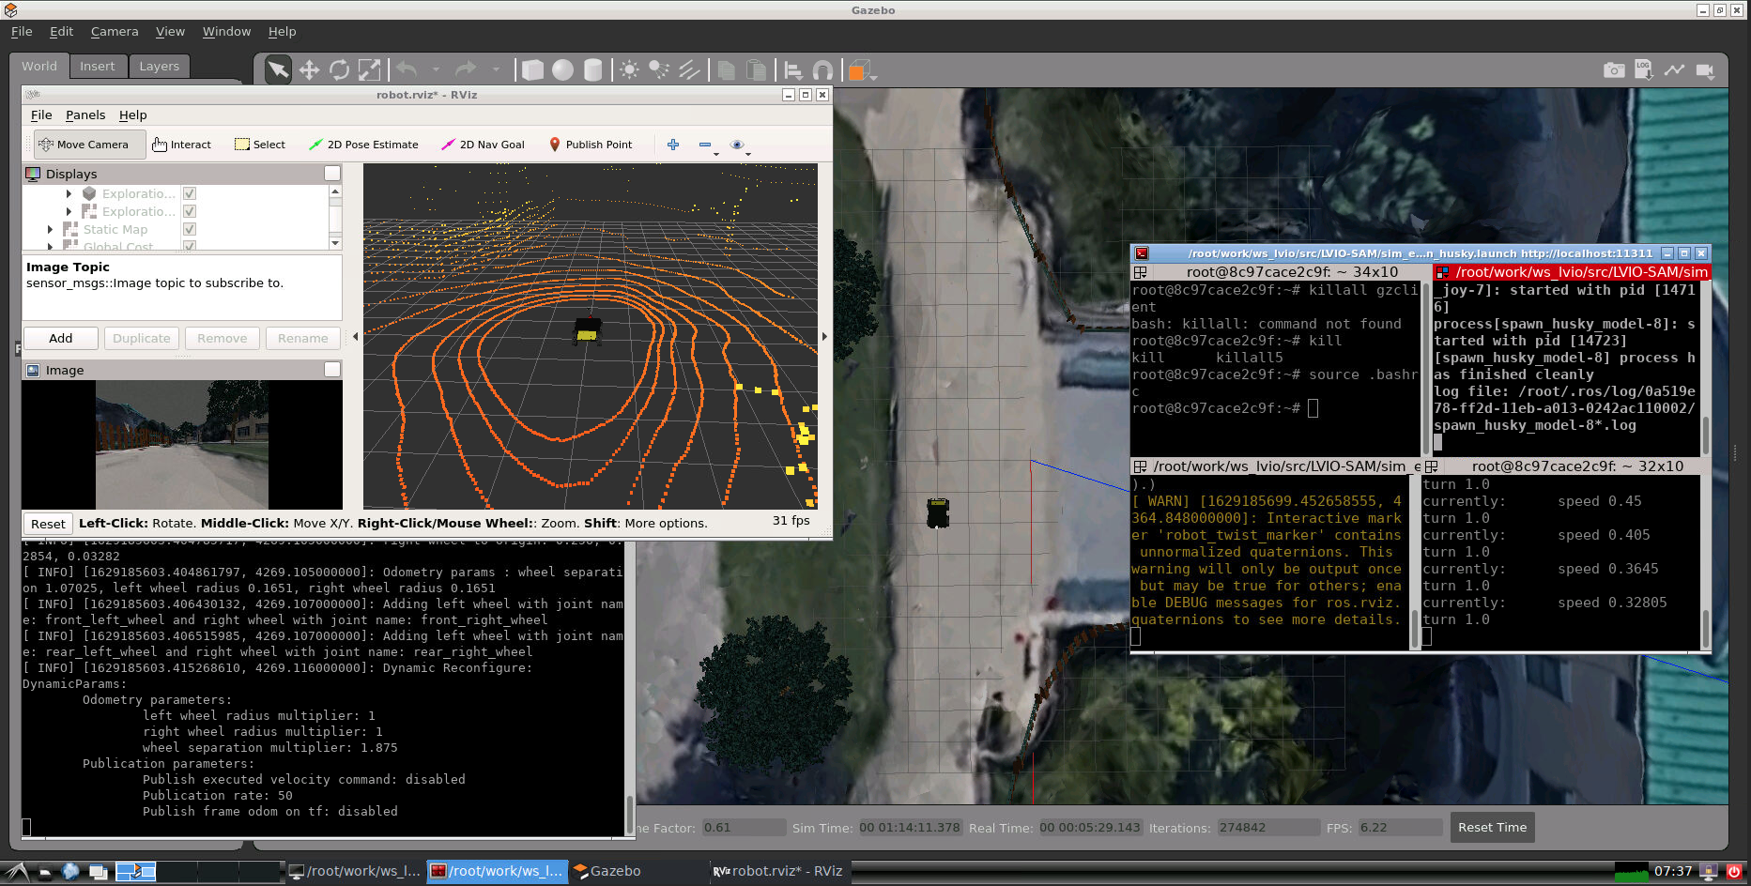Image resolution: width=1751 pixels, height=886 pixels.
Task: Open the Gazebo Edit menu
Action: tap(62, 31)
